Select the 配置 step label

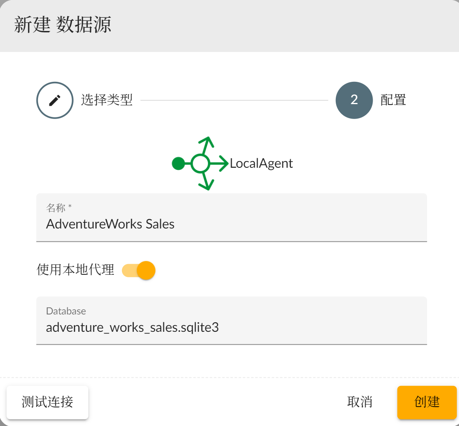[393, 100]
